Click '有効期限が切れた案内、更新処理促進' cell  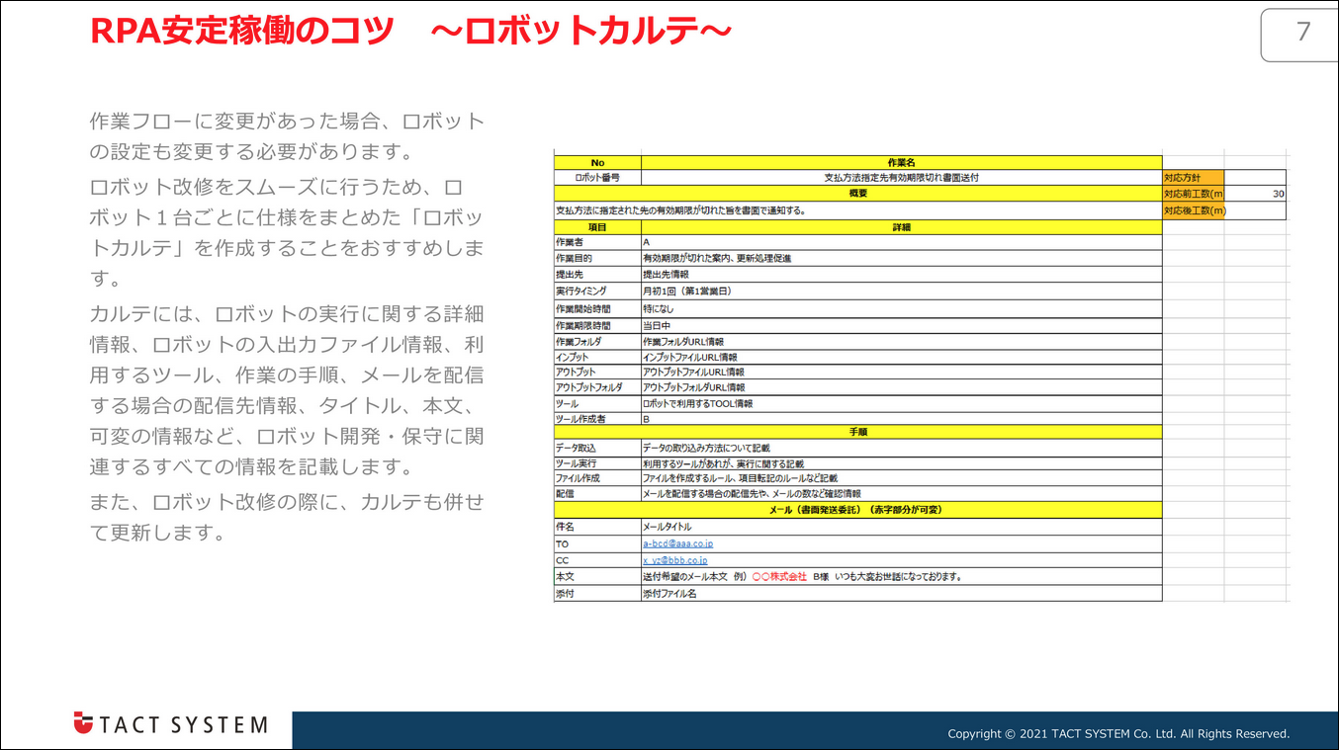pyautogui.click(x=902, y=258)
